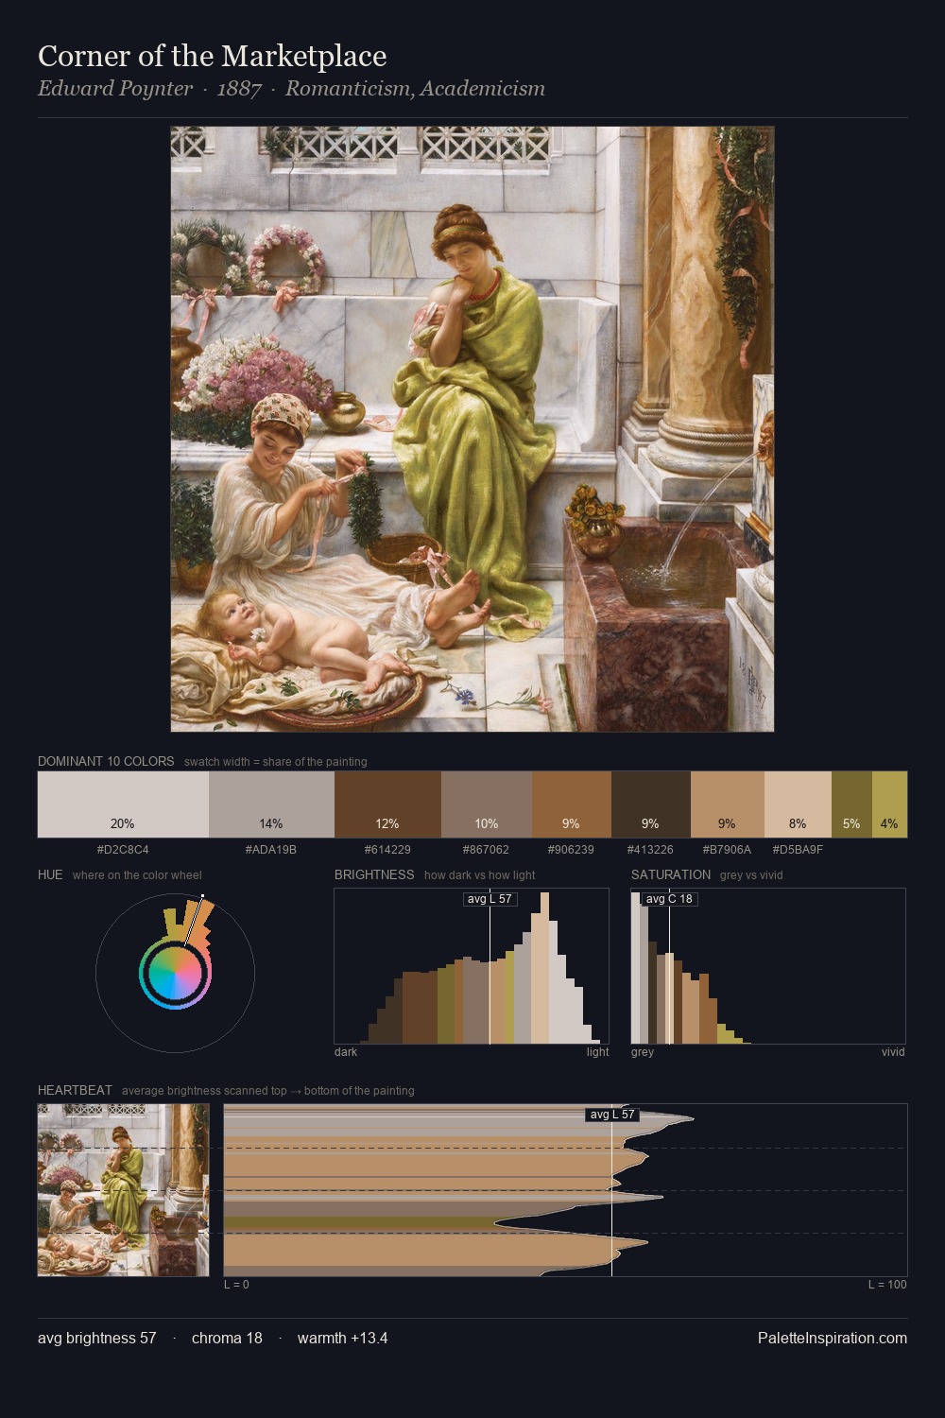945x1418 pixels.
Task: Click 'warmth +13.4' footer stat
Action: (343, 1338)
